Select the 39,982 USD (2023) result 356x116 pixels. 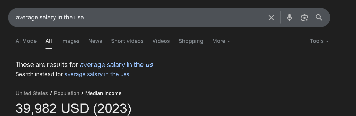coord(74,109)
